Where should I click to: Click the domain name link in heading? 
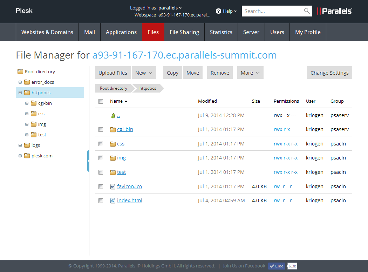point(184,55)
